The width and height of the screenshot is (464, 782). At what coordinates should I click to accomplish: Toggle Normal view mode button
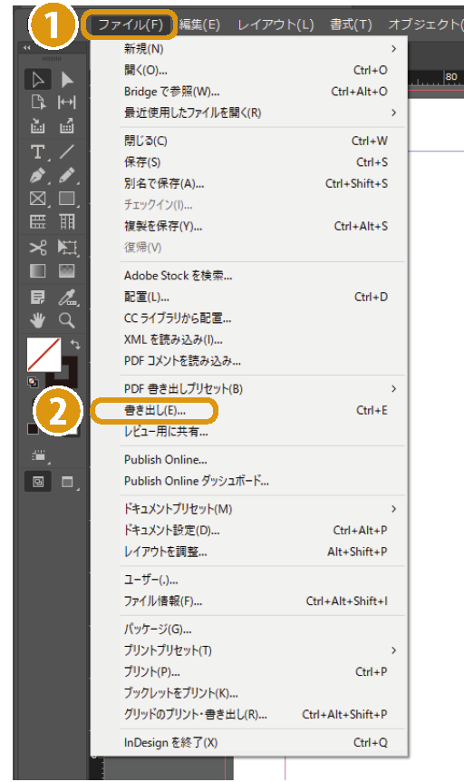[38, 482]
